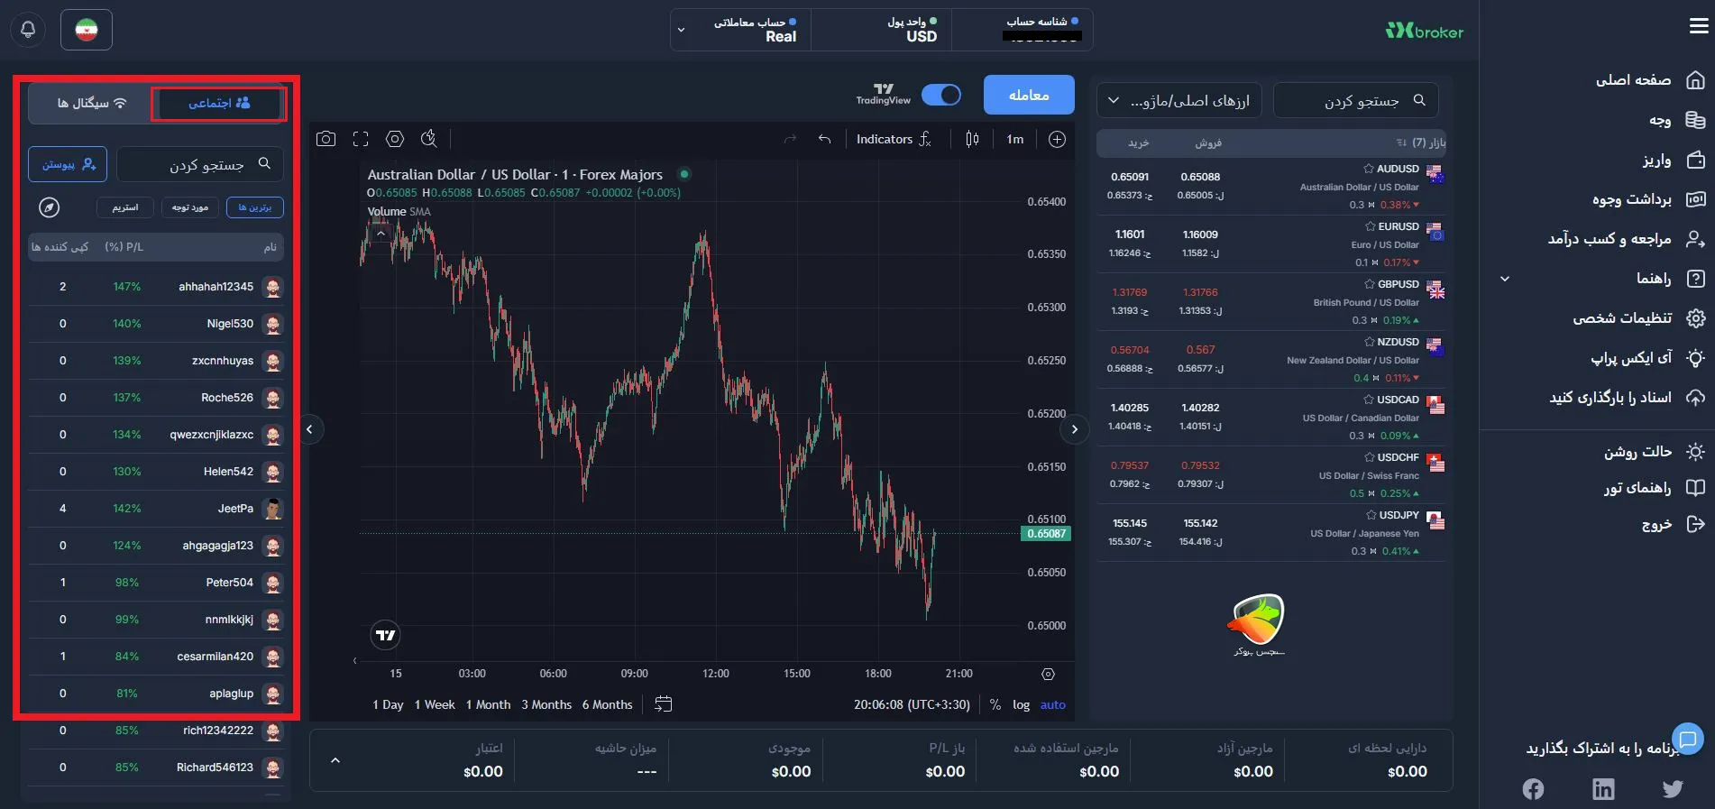Toggle the TradingView switch
1715x809 pixels.
point(941,95)
